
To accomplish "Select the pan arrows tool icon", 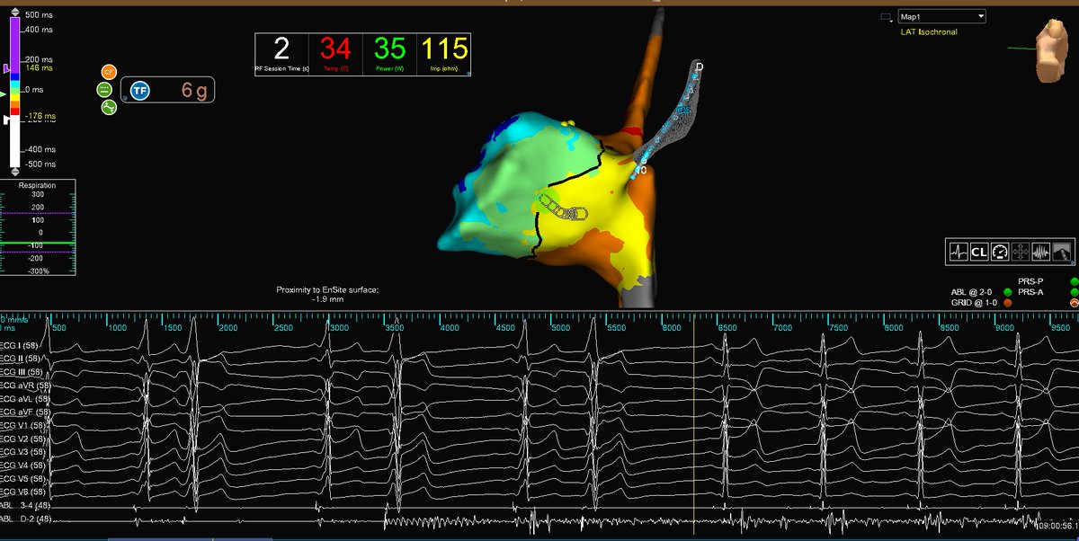I will click(x=1019, y=252).
